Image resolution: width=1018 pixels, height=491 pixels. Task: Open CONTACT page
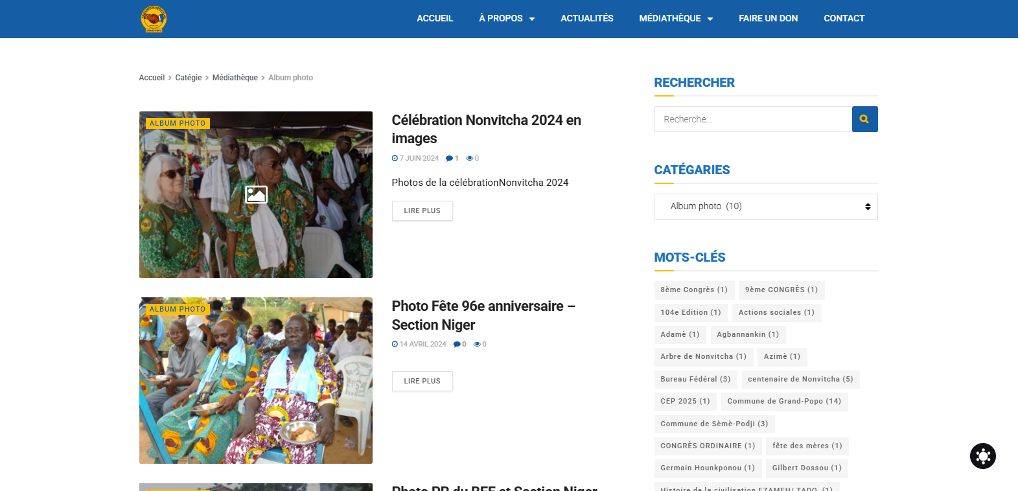[844, 18]
